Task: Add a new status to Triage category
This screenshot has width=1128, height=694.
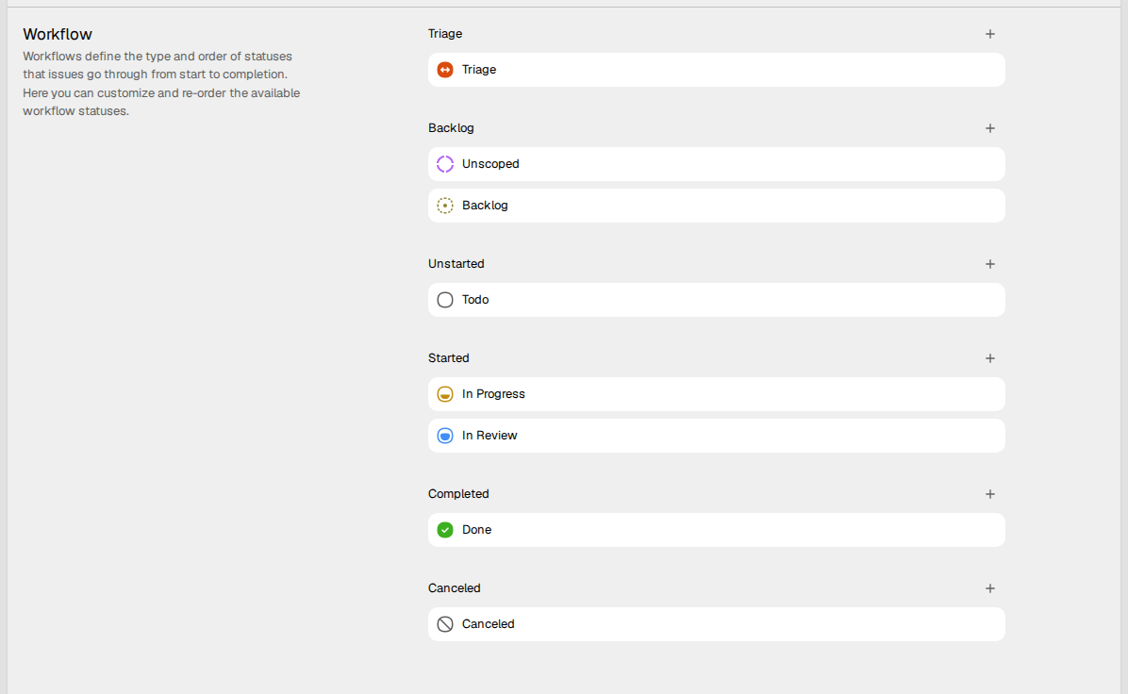Action: pos(990,34)
